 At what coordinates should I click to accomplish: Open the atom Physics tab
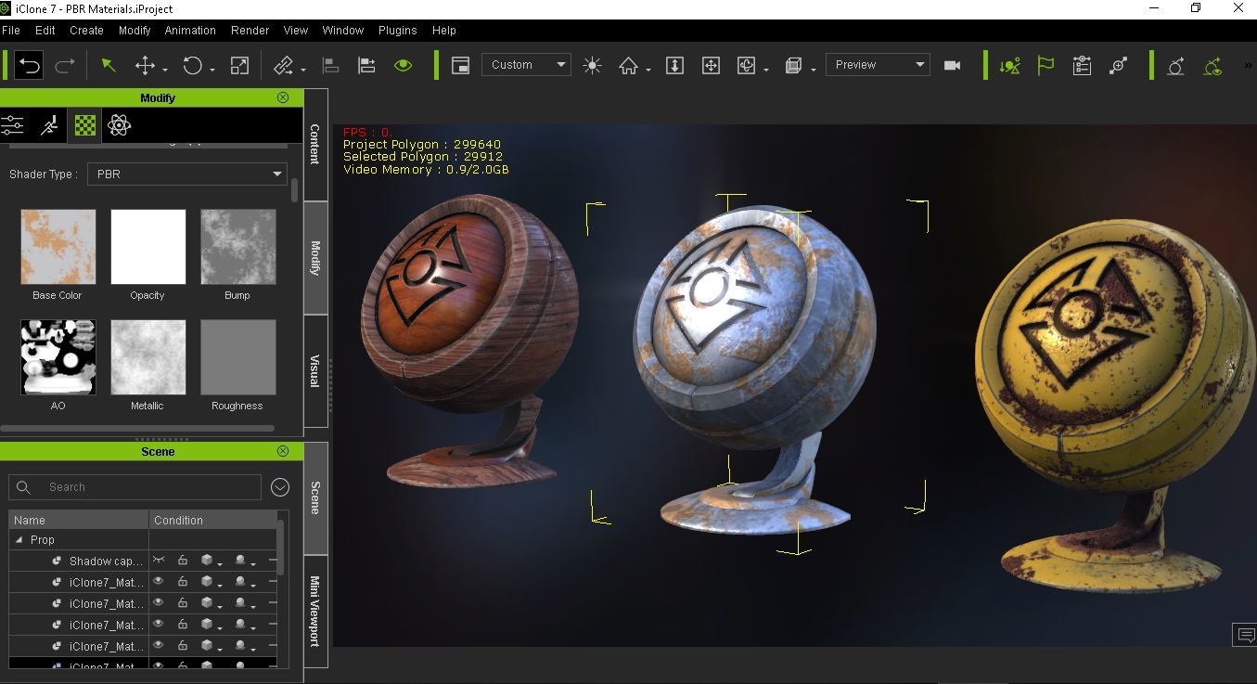[119, 125]
